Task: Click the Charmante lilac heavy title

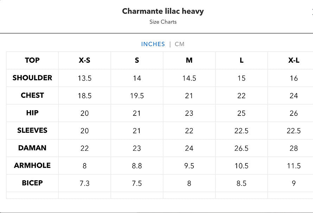Action: coord(163,11)
